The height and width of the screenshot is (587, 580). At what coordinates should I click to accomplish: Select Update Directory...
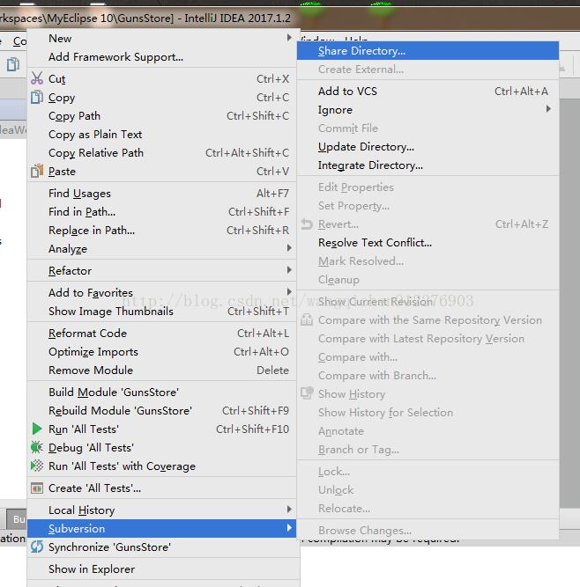click(428, 147)
